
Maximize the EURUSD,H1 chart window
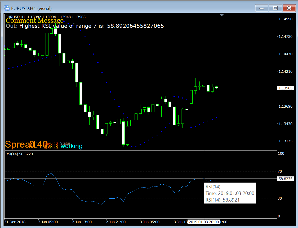coord(275,8)
